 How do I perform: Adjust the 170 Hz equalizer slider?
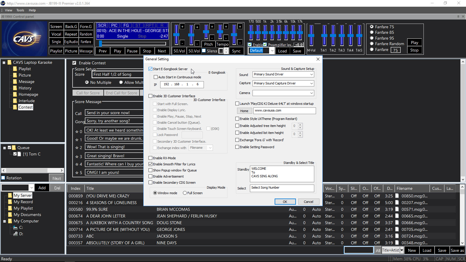[250, 32]
